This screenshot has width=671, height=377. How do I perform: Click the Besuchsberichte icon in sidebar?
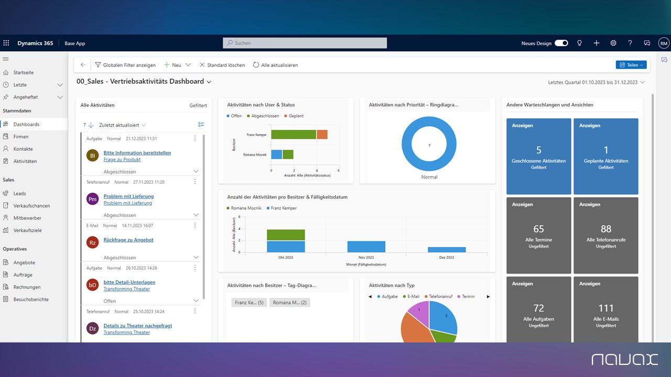click(6, 300)
